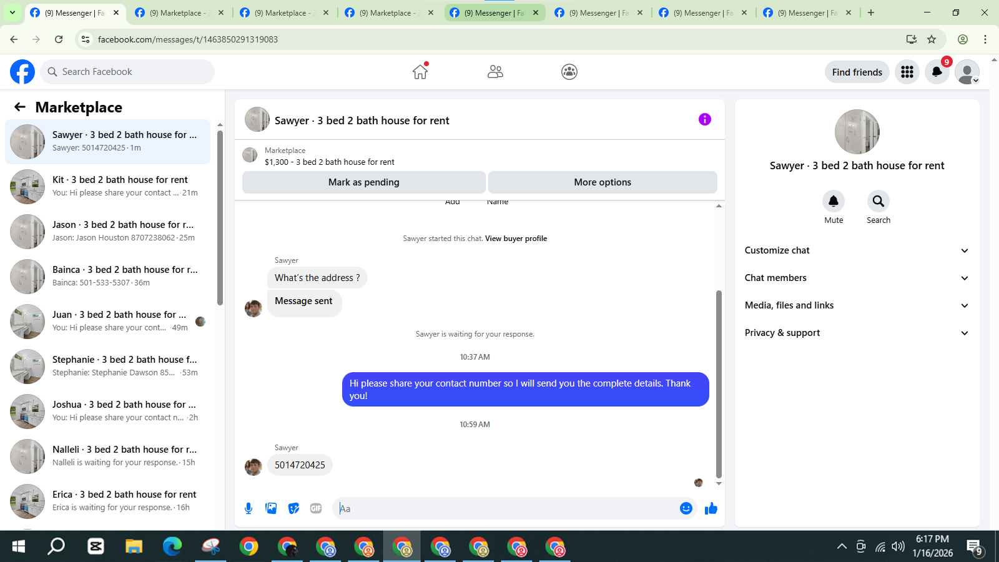Open site information icon in address bar
Image resolution: width=999 pixels, height=562 pixels.
86,39
